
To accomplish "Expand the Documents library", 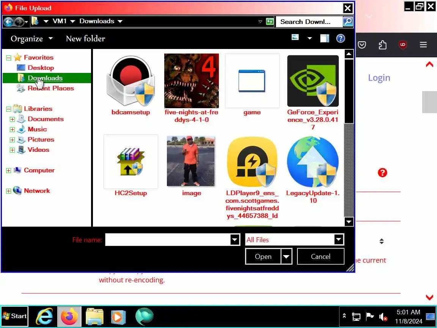I will tap(12, 119).
